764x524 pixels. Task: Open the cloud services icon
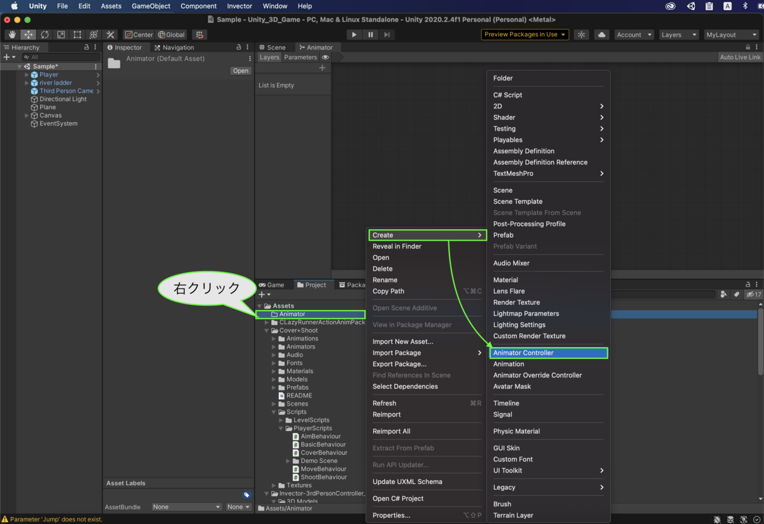click(x=601, y=34)
